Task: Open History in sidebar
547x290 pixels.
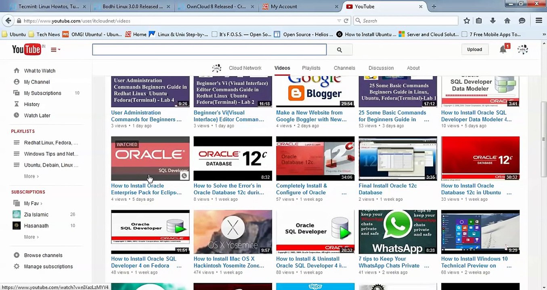Action: [x=31, y=104]
